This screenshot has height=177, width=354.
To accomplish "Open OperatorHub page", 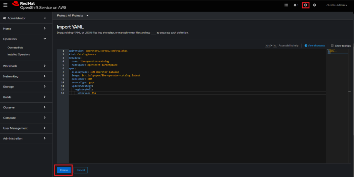I will pyautogui.click(x=15, y=48).
